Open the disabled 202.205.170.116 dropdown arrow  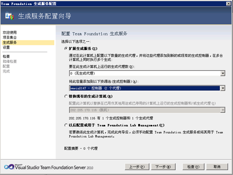click(222, 110)
